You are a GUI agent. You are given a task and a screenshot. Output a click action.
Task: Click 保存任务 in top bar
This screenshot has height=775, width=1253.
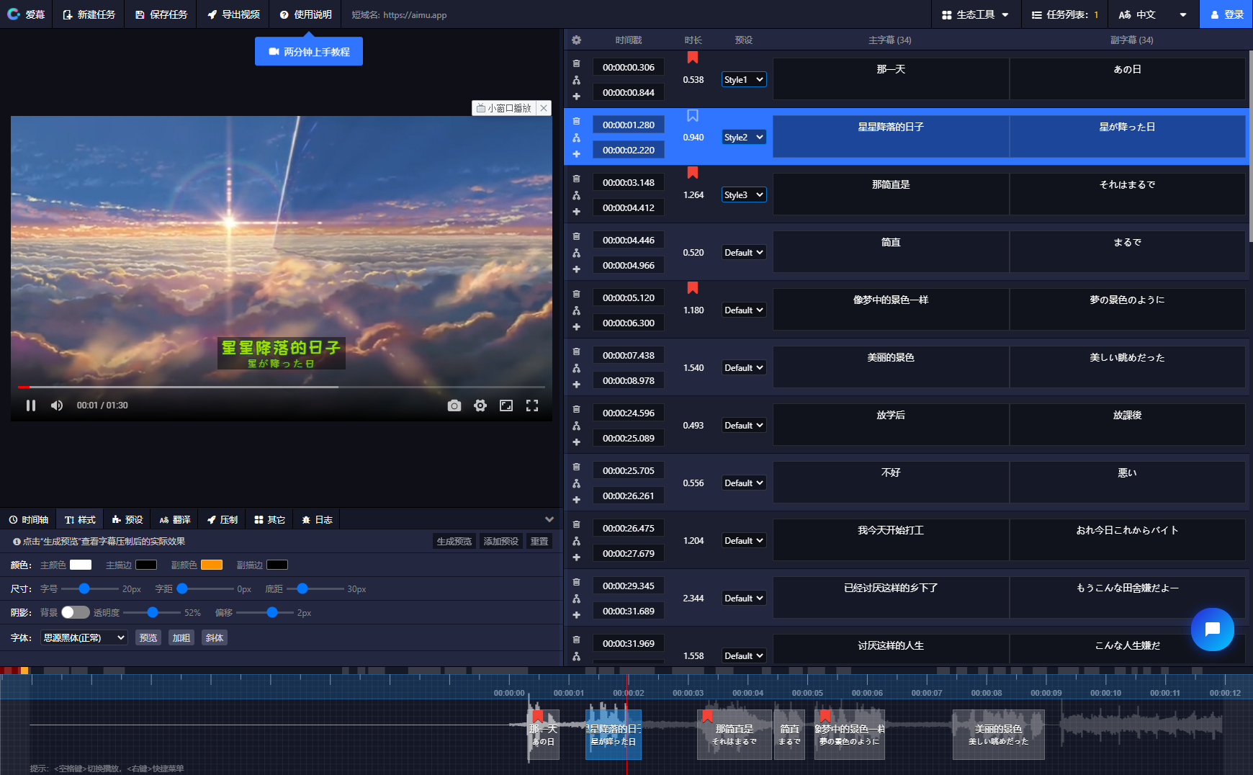(161, 14)
